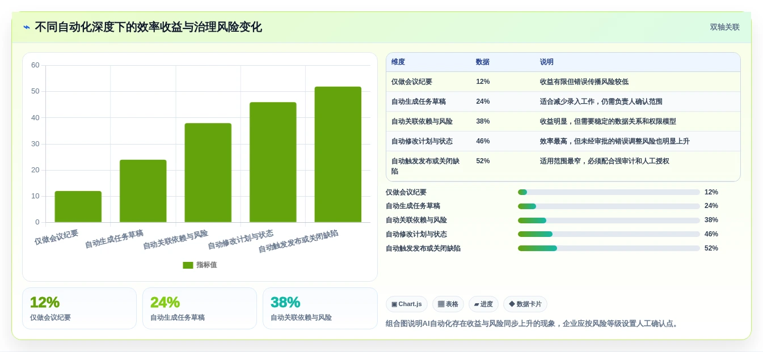Click the 数据 column header
The width and height of the screenshot is (763, 352).
pos(483,62)
